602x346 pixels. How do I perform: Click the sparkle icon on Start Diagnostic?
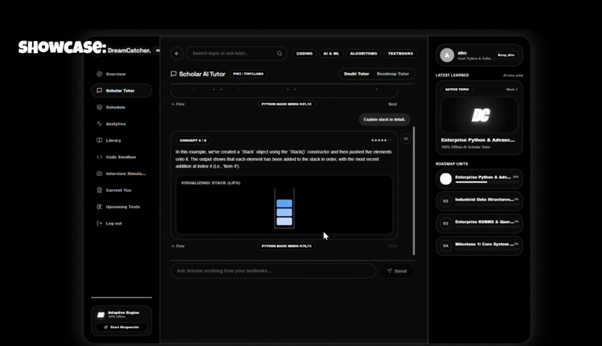point(105,327)
